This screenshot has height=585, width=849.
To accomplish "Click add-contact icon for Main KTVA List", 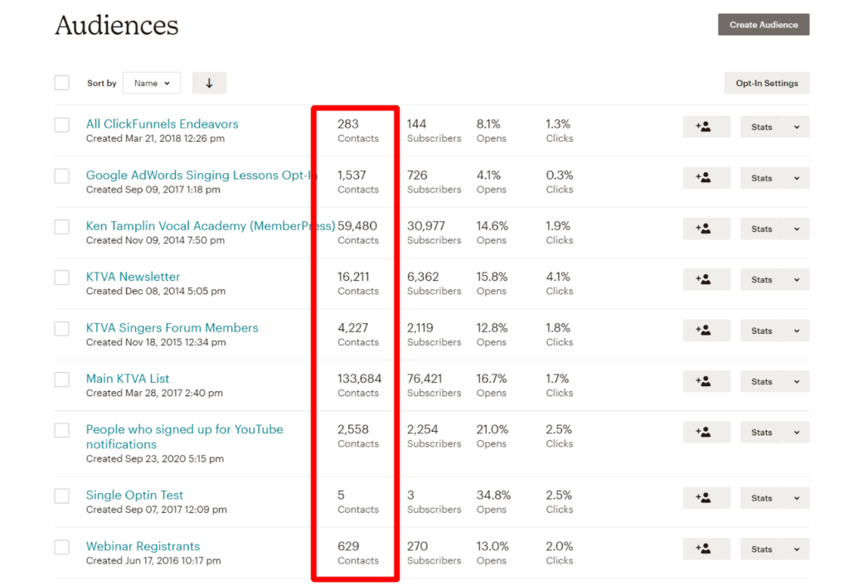I will pos(706,381).
